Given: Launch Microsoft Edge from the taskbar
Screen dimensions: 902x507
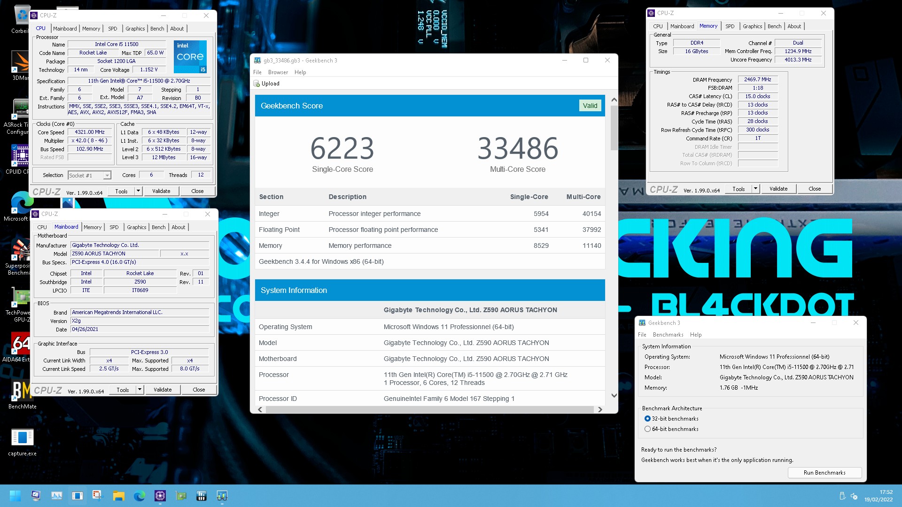Looking at the screenshot, I should coord(140,496).
